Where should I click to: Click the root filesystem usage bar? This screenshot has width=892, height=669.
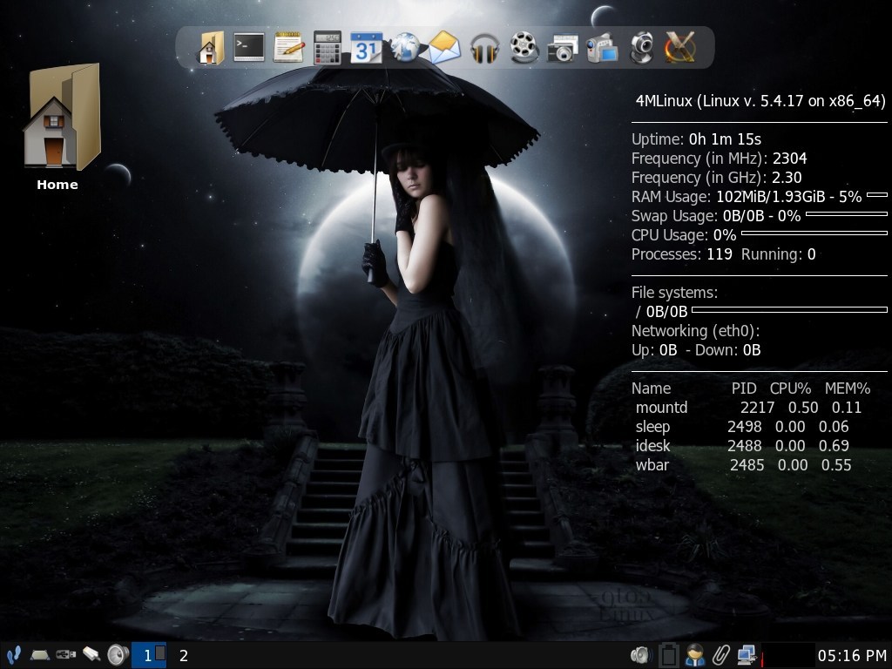(x=789, y=309)
